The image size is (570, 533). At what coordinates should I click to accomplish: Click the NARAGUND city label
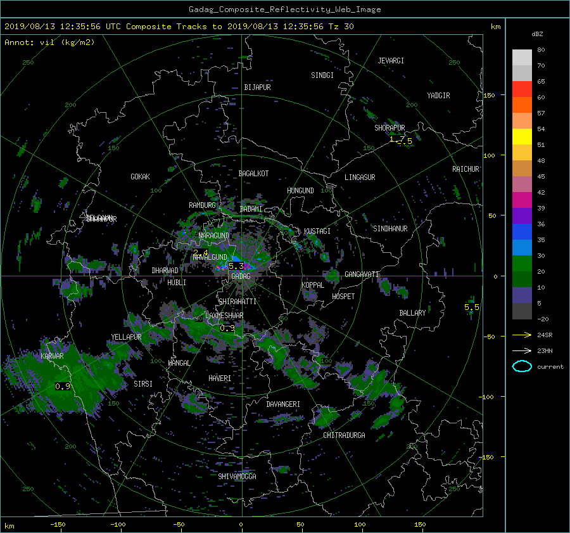click(214, 236)
